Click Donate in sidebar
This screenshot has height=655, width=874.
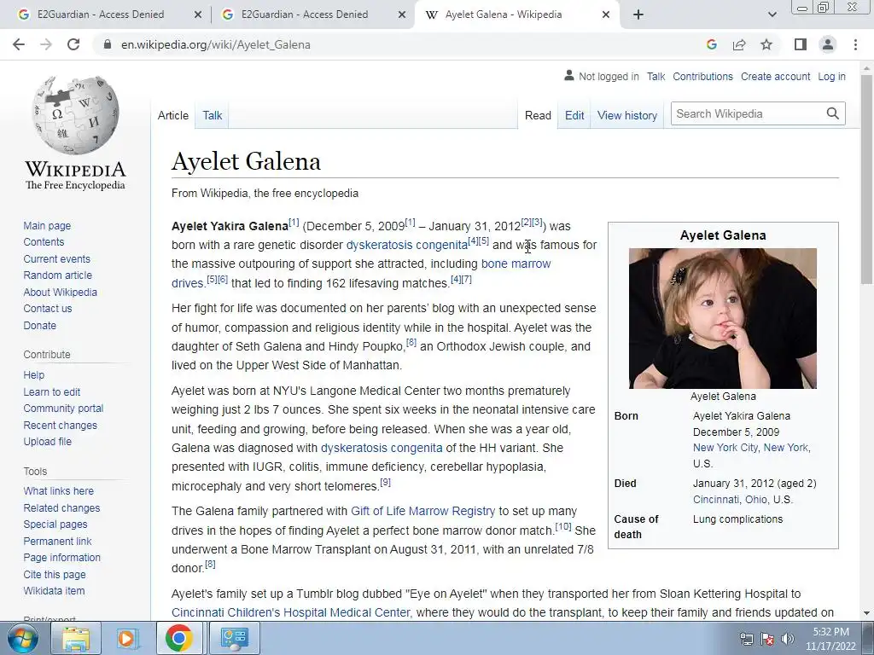click(39, 325)
